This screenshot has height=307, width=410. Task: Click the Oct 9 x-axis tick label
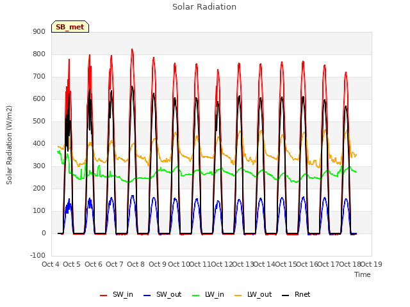[x=158, y=264]
